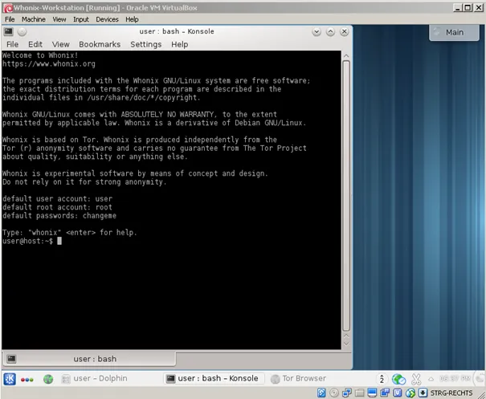Image resolution: width=486 pixels, height=399 pixels.
Task: Click the VirtualBox USB status icon
Action: click(398, 393)
